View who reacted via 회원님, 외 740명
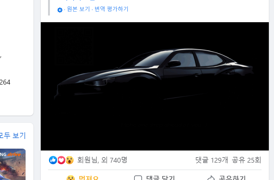 pyautogui.click(x=102, y=160)
